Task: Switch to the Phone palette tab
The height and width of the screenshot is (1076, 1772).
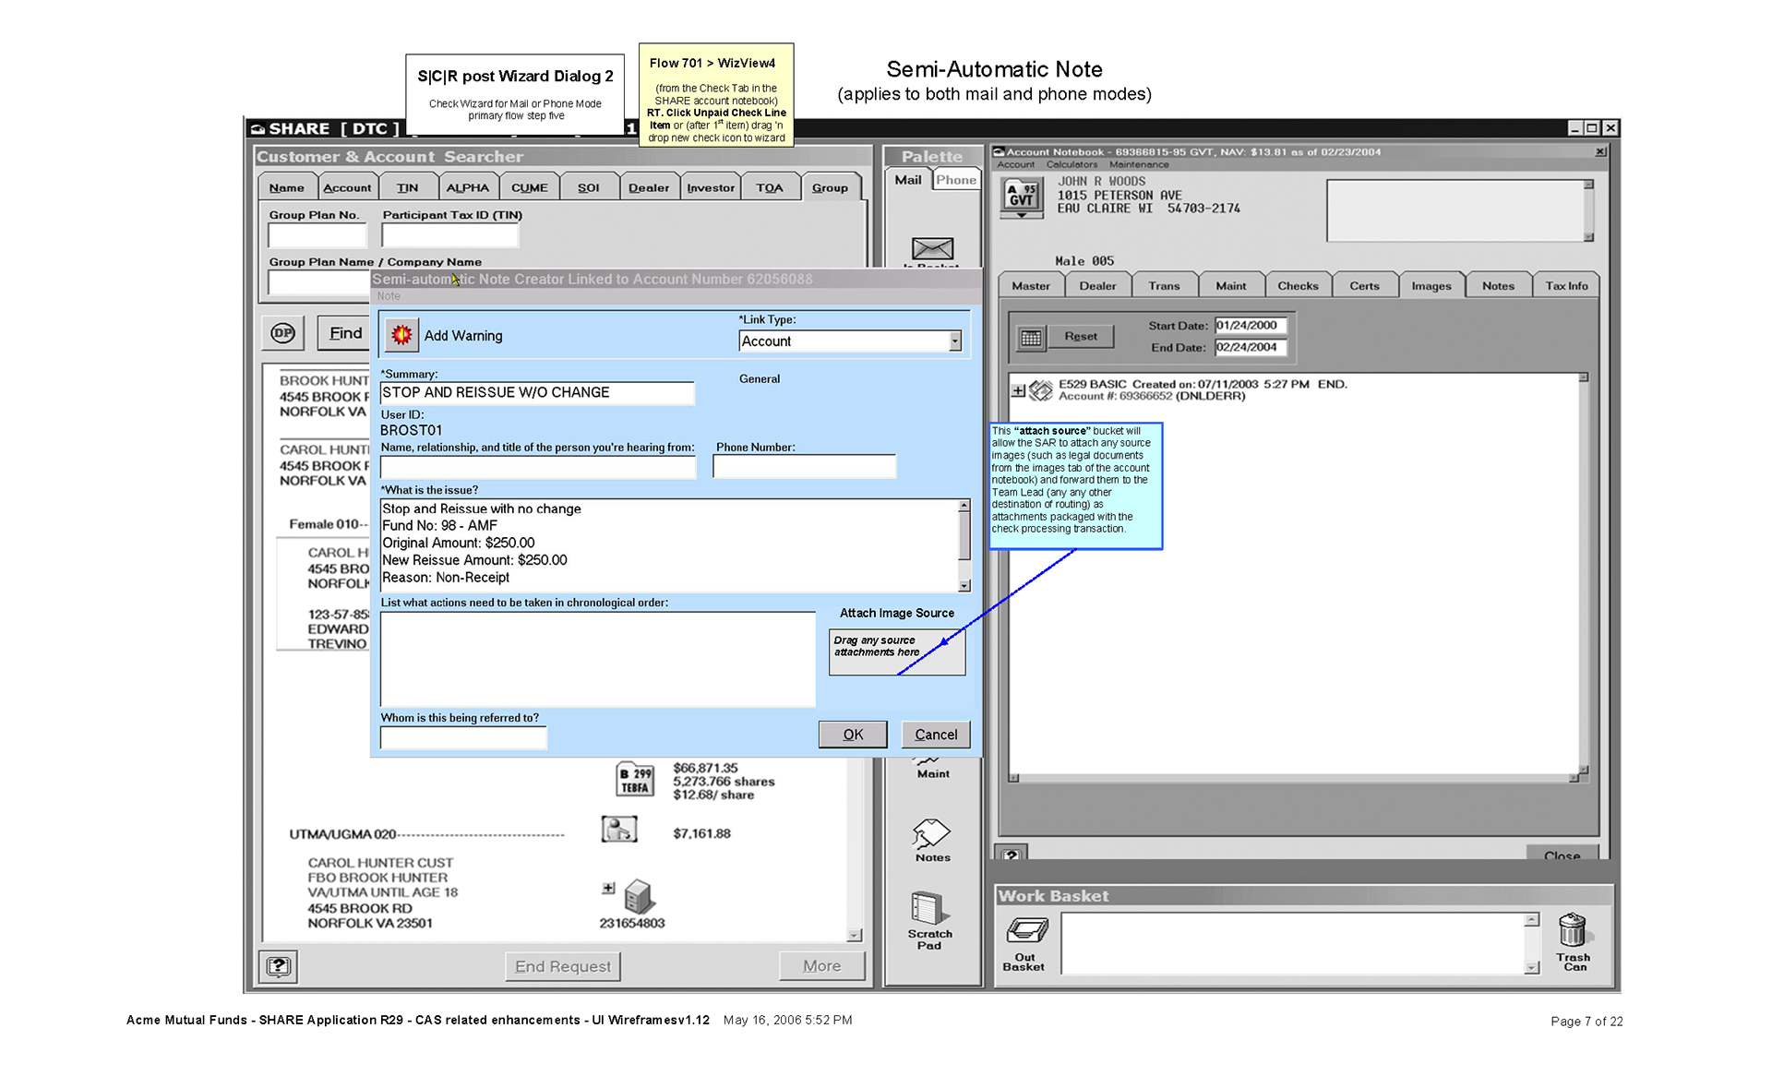Action: [x=955, y=180]
